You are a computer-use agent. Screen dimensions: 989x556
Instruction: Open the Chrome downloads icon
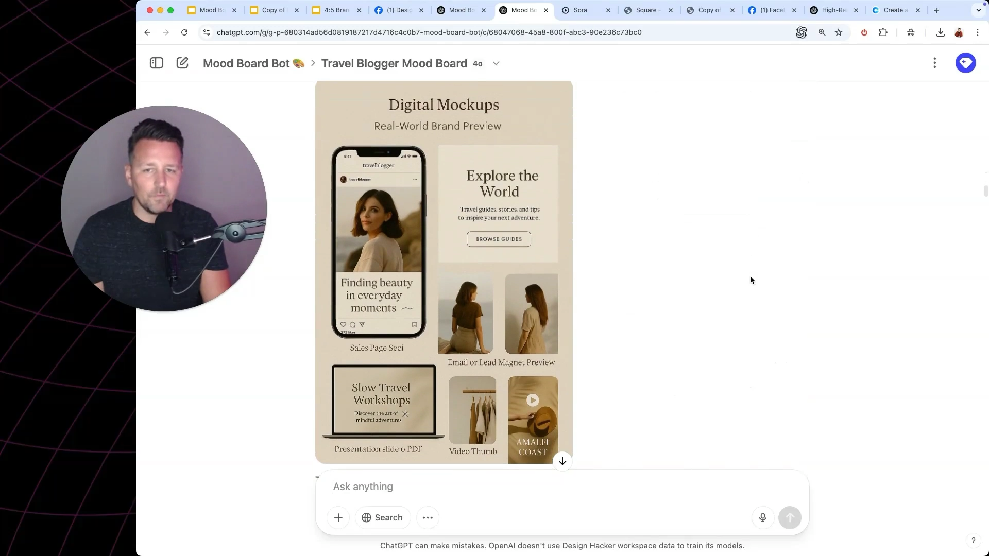click(x=940, y=32)
